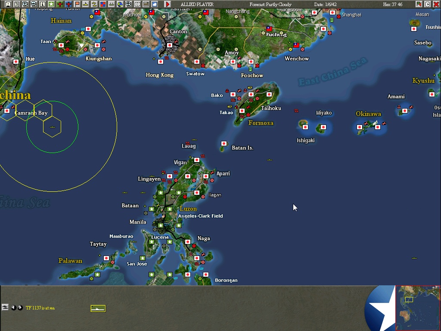Viewport: 441px width, 331px height.
Task: Click the double yellow ships toolbar icon
Action: pyautogui.click(x=94, y=4)
